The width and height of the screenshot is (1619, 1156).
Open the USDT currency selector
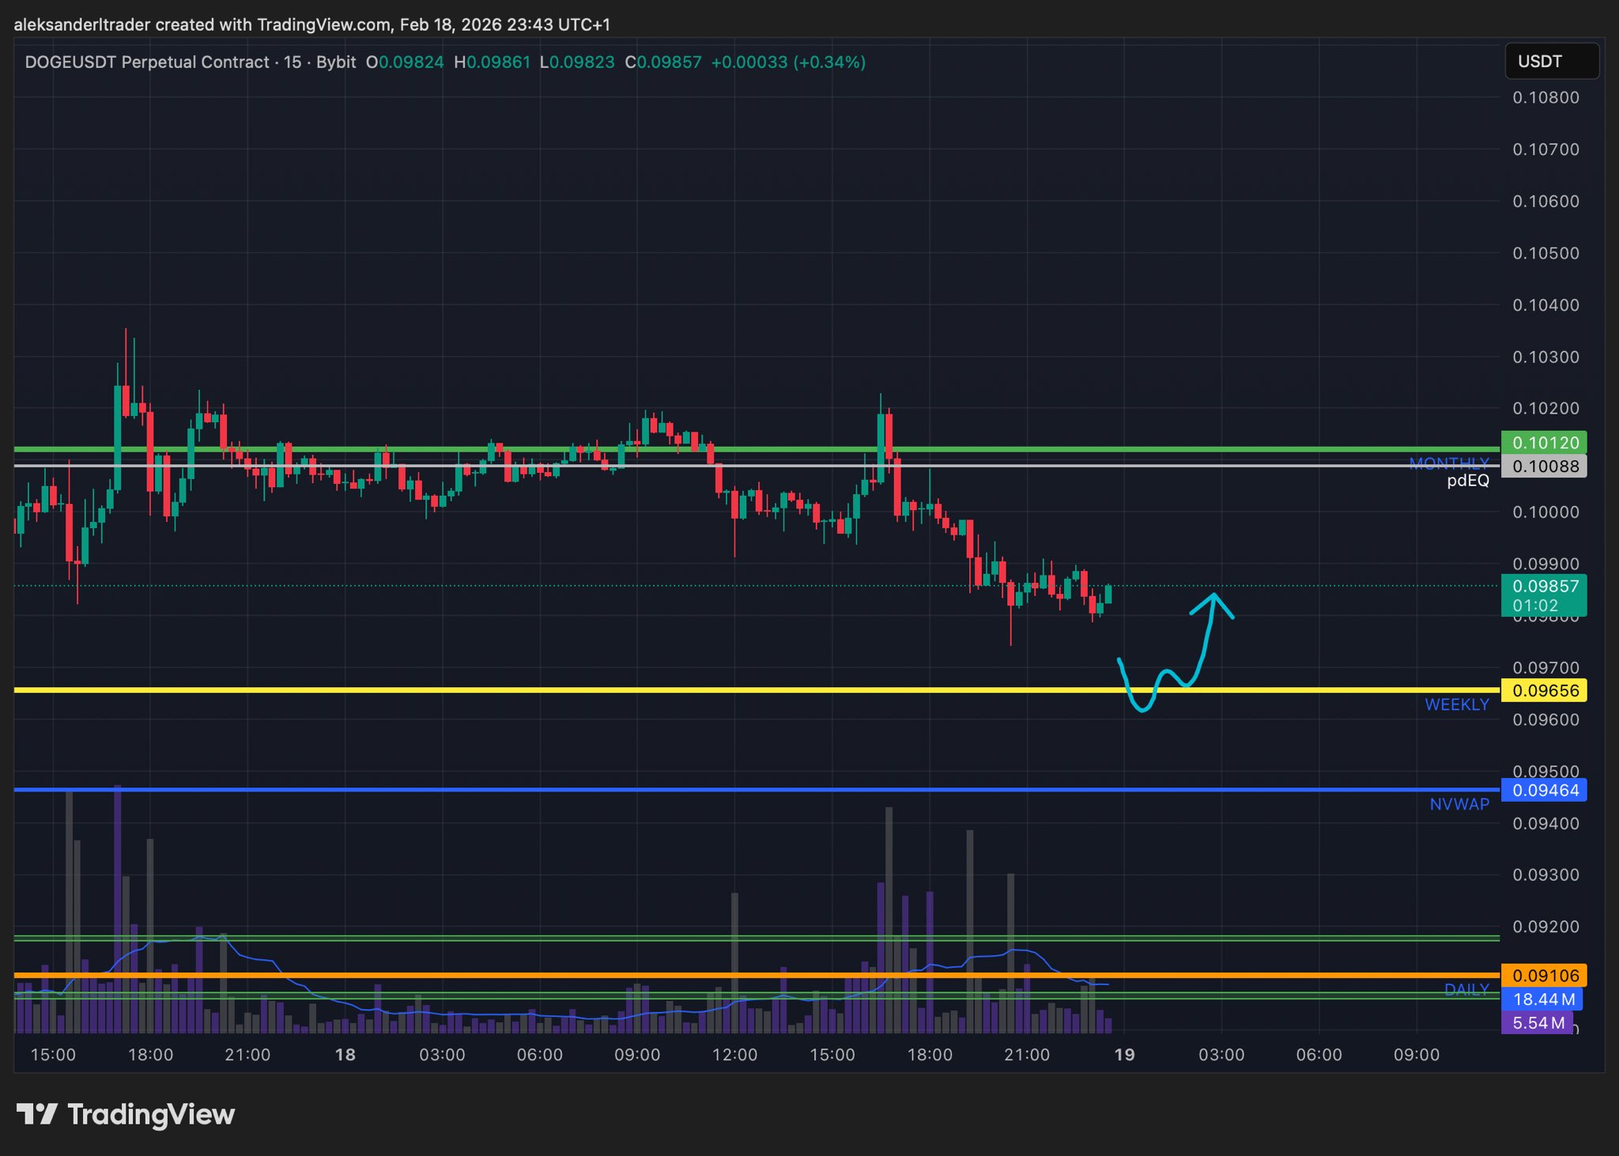pyautogui.click(x=1550, y=62)
